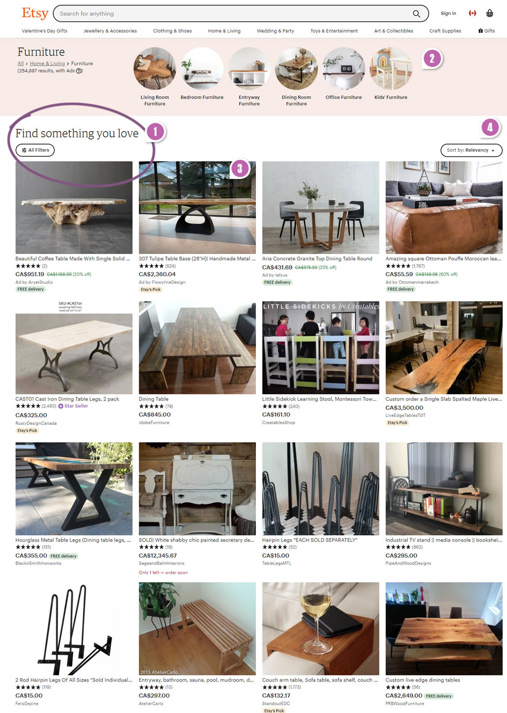This screenshot has width=507, height=713.
Task: Select Living Room Furniture category circle
Action: tap(155, 69)
